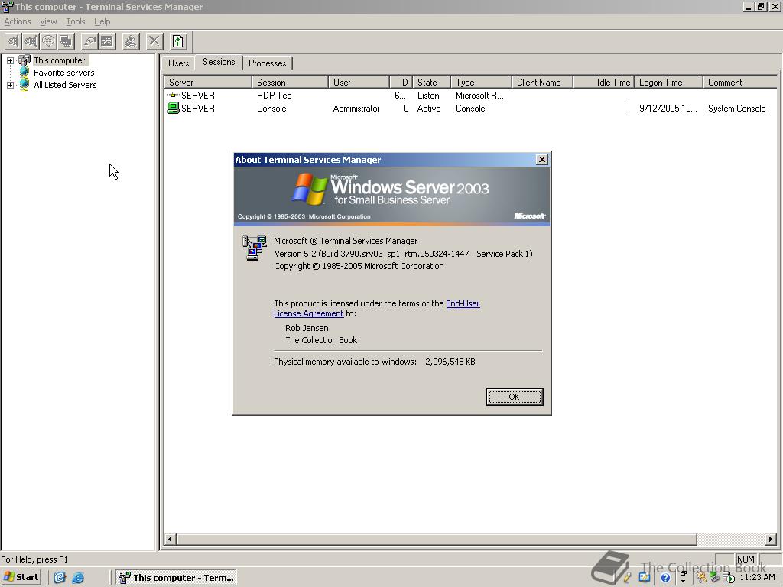Click the green-arrow server icon in system tray
Image resolution: width=783 pixels, height=587 pixels.
pos(714,578)
